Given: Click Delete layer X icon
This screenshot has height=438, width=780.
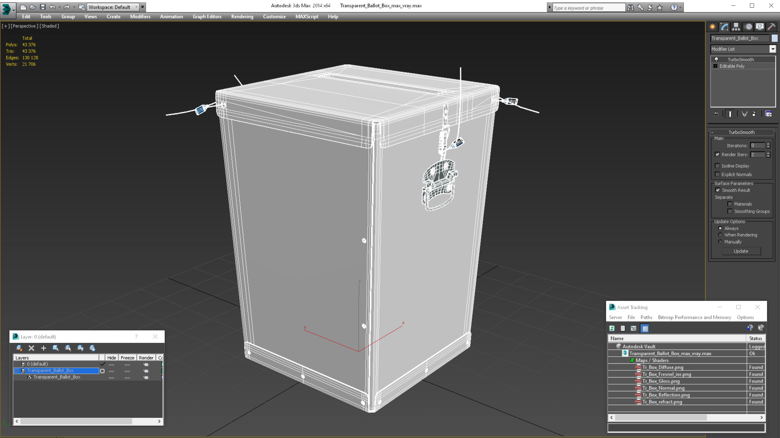Looking at the screenshot, I should pyautogui.click(x=31, y=348).
